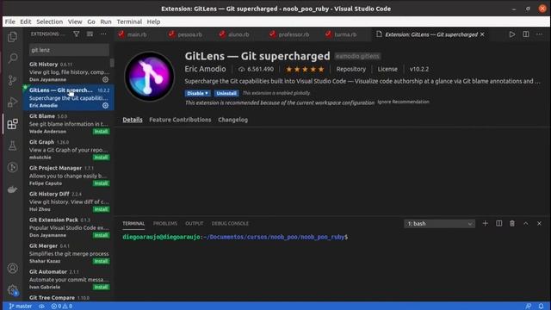Split the editor to the right
Screen dimensions: 551x310
[x=526, y=34]
